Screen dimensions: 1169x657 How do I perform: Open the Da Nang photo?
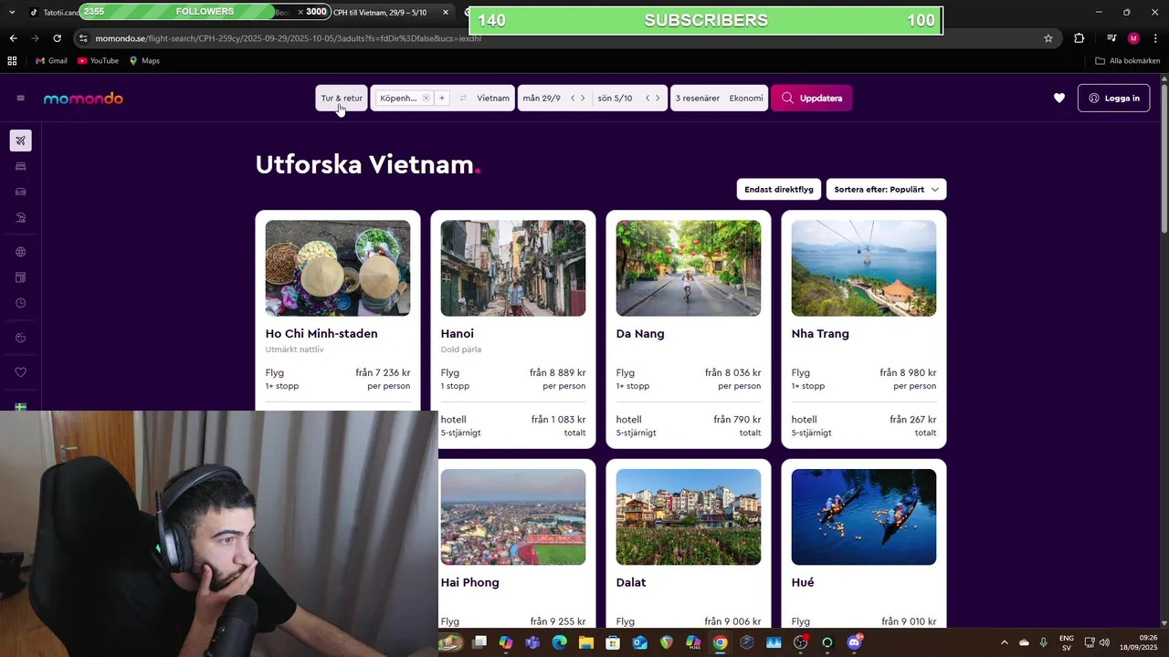689,268
